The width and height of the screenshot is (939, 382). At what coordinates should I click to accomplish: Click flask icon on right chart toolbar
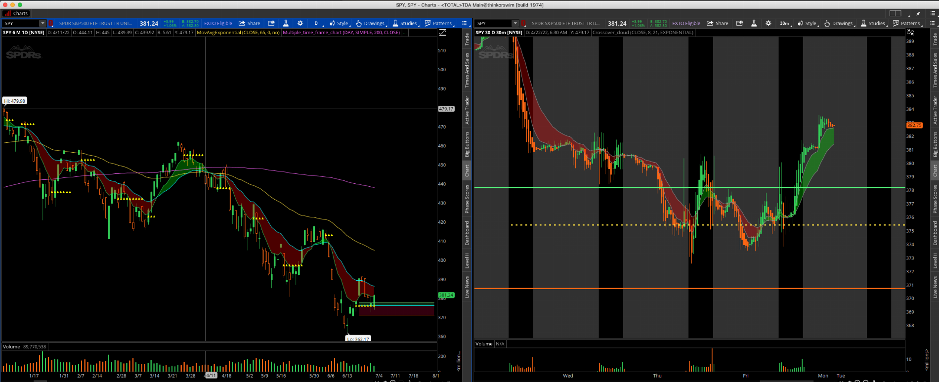tap(754, 23)
